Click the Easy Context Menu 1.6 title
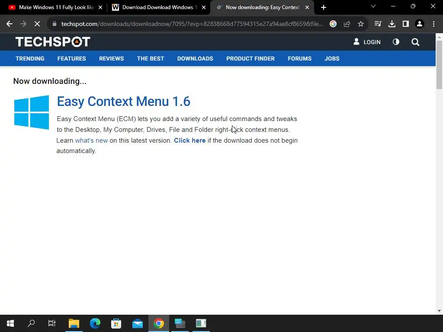 (x=123, y=102)
